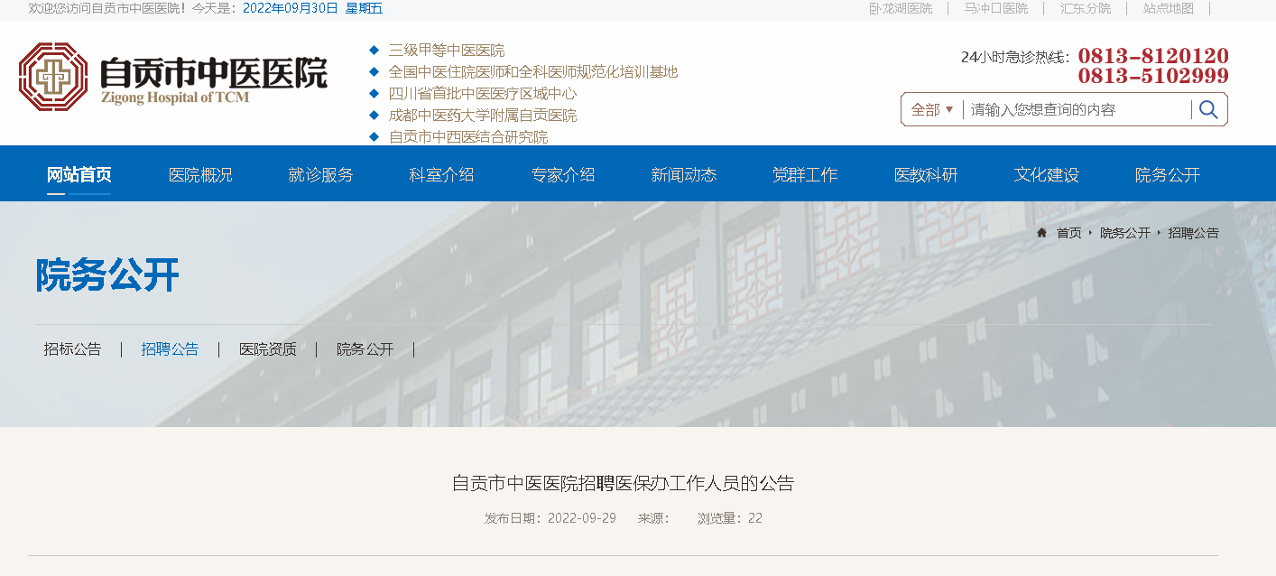This screenshot has height=576, width=1276.
Task: Type in the search query field
Action: (x=1077, y=110)
